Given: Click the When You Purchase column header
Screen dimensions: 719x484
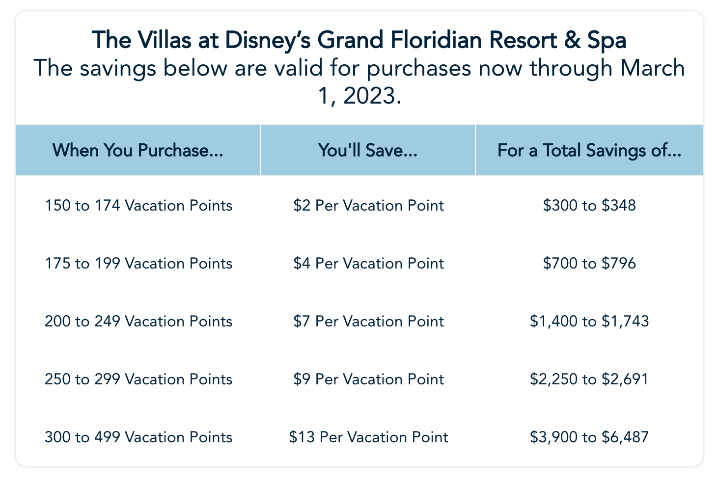Looking at the screenshot, I should [138, 150].
